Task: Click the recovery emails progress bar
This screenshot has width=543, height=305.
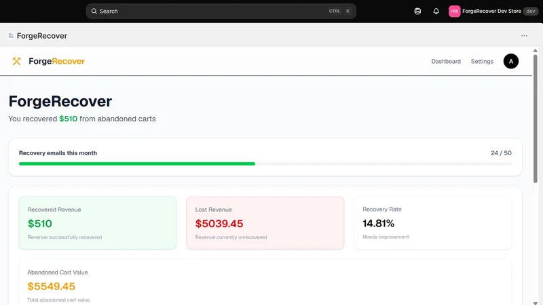Action: coord(265,163)
